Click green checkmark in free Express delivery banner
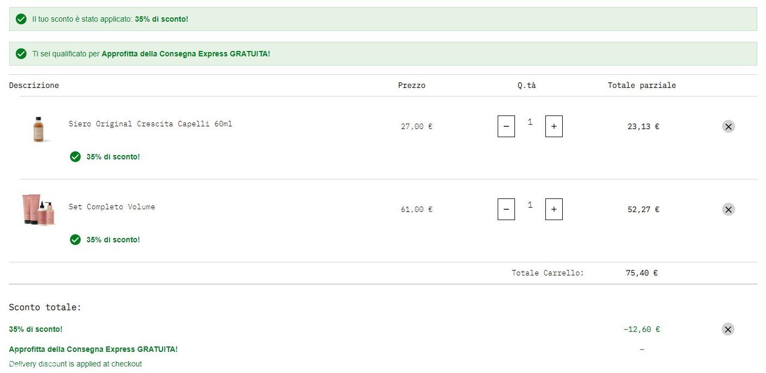Viewport: 766px width, 373px height. click(x=21, y=54)
